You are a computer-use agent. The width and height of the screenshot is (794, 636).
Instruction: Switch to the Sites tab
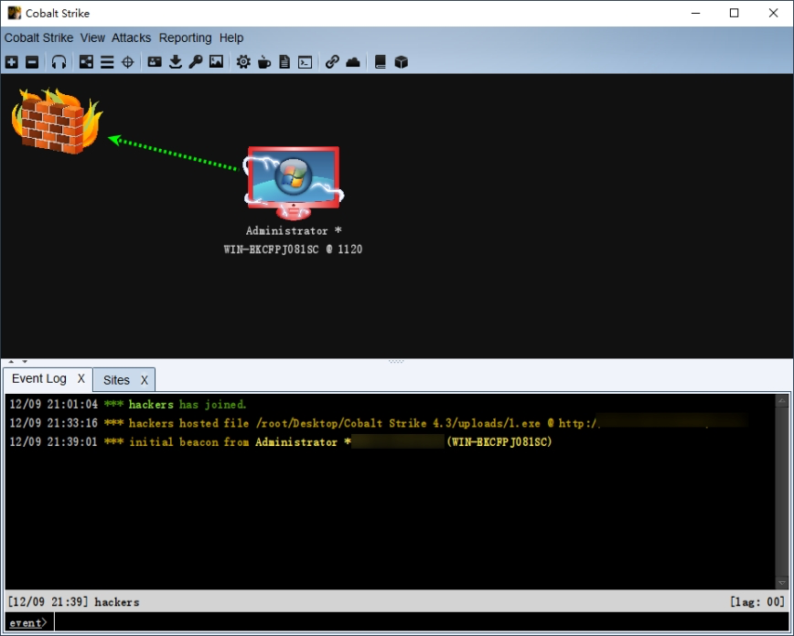[x=116, y=379]
